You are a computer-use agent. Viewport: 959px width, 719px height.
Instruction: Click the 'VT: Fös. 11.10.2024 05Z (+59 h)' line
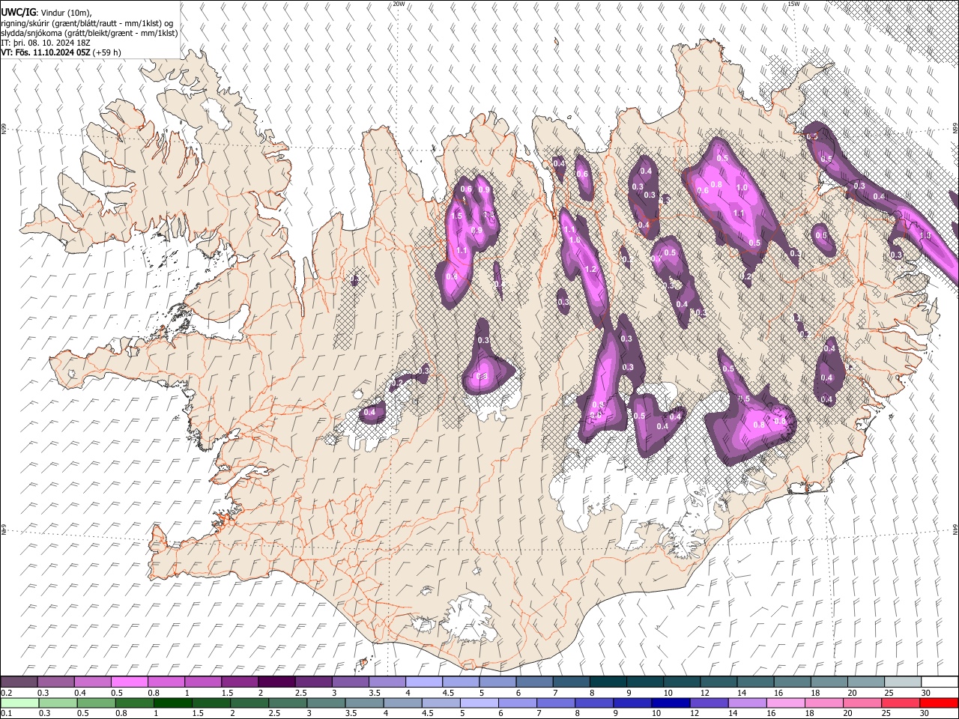pyautogui.click(x=61, y=52)
